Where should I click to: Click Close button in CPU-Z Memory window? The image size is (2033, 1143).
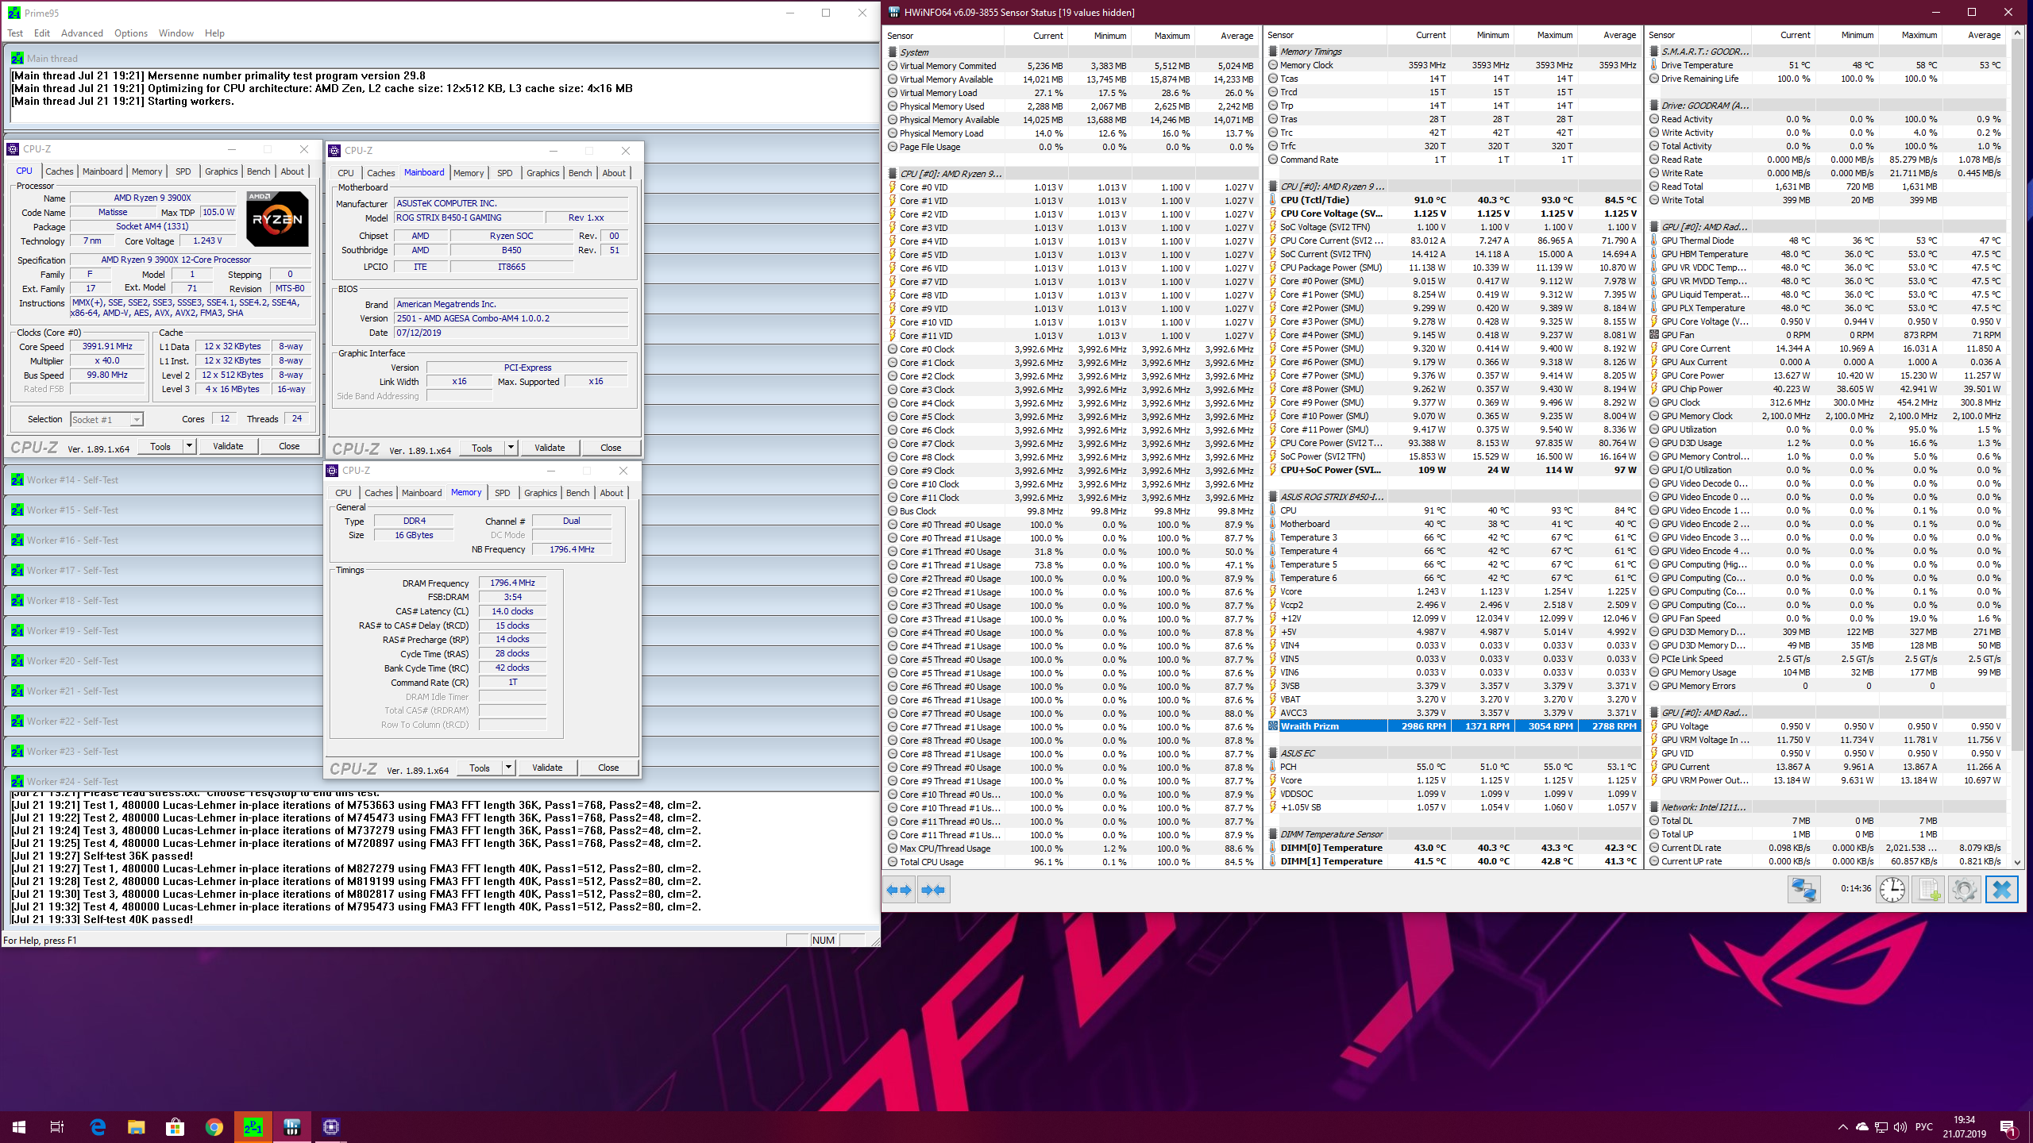[x=608, y=768]
